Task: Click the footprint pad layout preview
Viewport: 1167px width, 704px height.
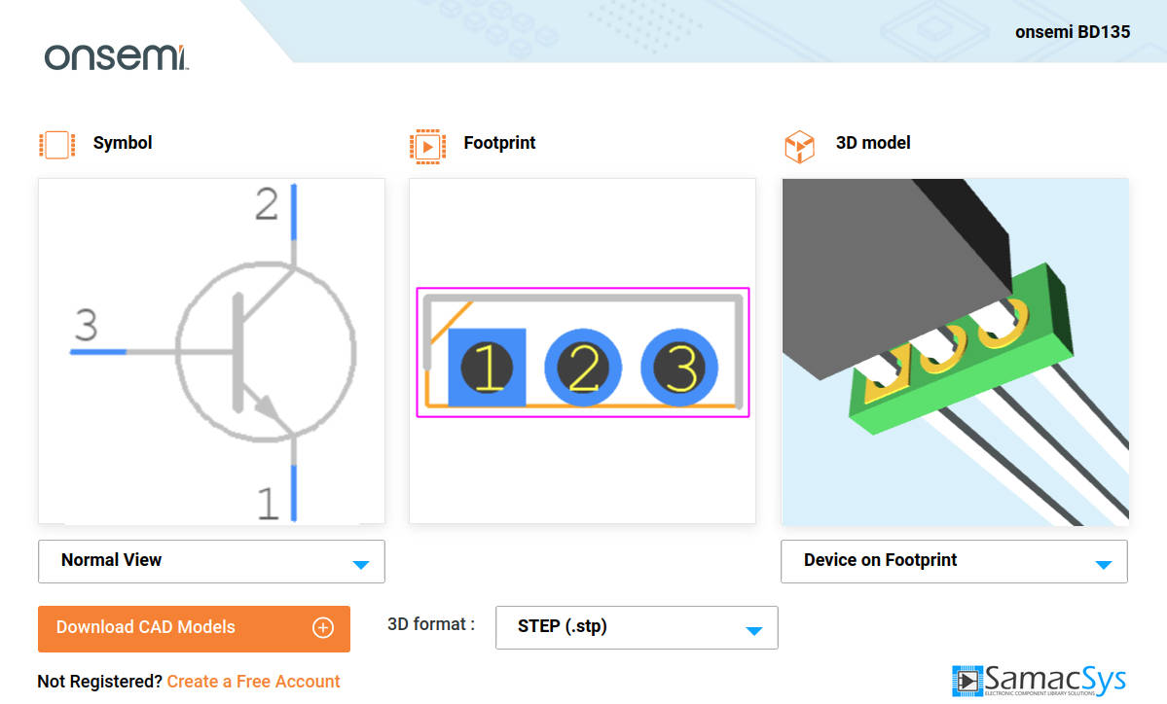Action: click(582, 351)
